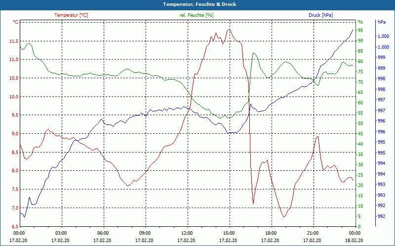Select the red 'Temperatur [°C]' legend label
The image size is (395, 246).
[x=71, y=15]
